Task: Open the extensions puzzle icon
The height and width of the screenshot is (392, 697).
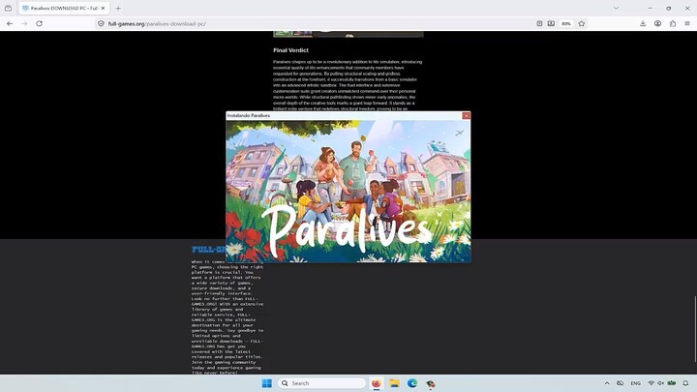Action: coord(673,23)
